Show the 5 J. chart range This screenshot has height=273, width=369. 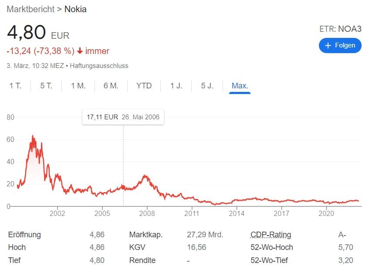(207, 86)
